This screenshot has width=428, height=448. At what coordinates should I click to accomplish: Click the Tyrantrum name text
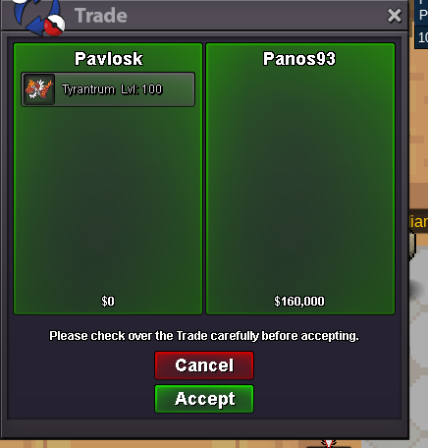[x=88, y=89]
